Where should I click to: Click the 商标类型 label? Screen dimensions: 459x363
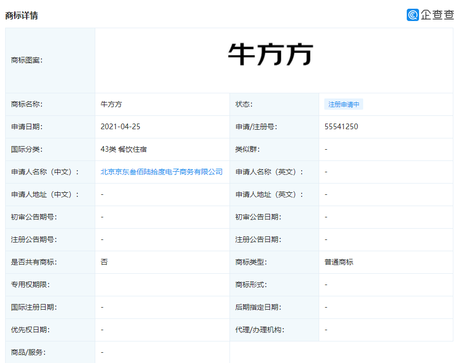click(251, 262)
